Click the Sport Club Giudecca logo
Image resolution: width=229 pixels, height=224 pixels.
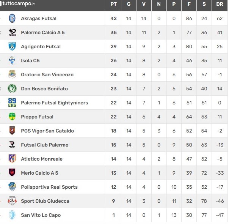click(x=12, y=200)
